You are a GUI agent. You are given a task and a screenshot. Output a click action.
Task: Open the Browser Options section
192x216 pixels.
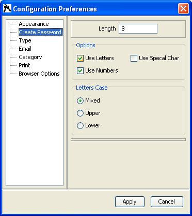point(39,74)
